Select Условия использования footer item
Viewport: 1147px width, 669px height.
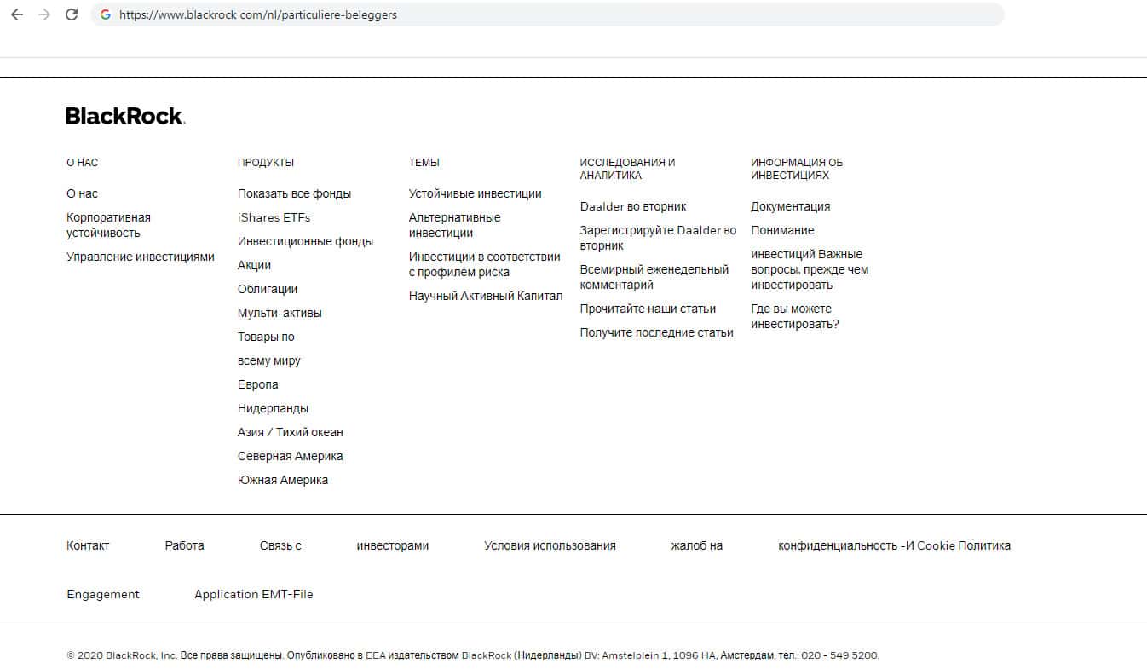click(x=550, y=545)
